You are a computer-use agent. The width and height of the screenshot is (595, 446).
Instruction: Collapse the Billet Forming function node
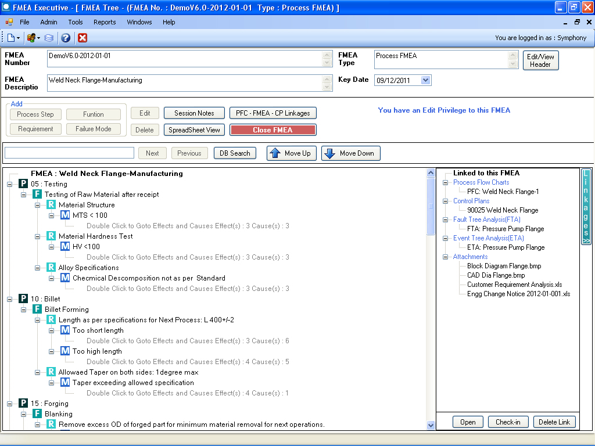pyautogui.click(x=23, y=310)
